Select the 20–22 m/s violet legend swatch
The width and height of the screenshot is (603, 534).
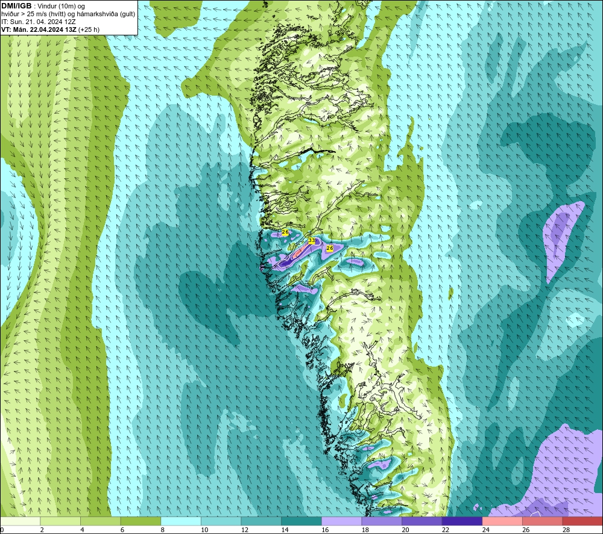click(422, 521)
